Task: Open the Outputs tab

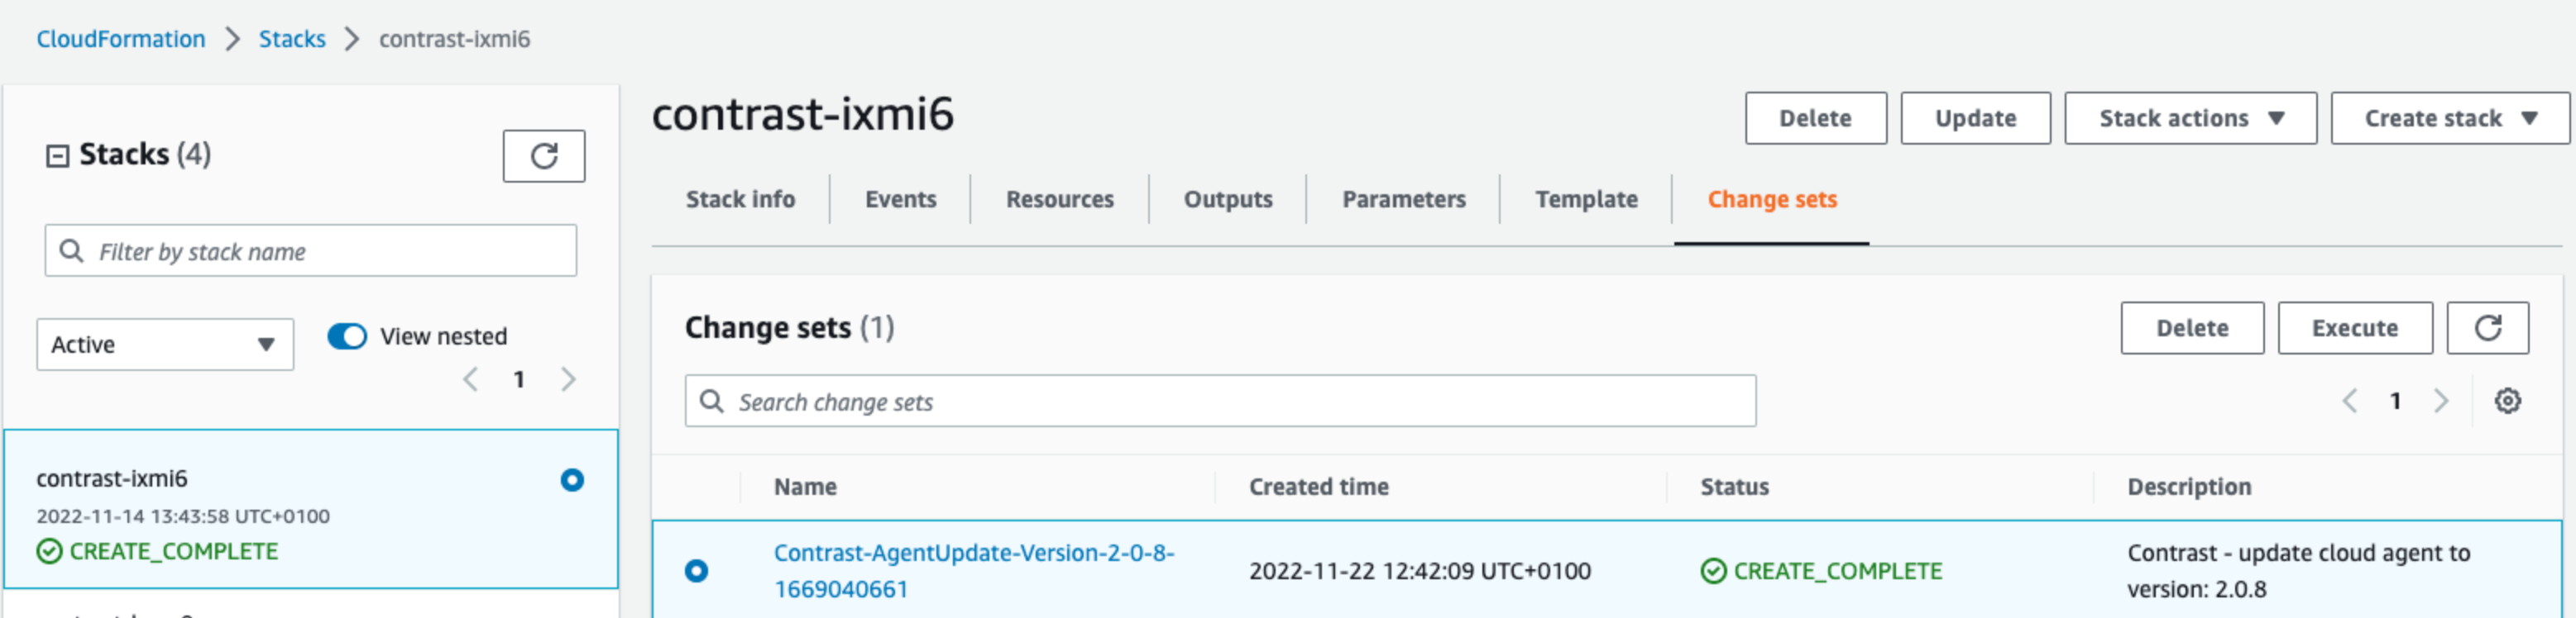Action: tap(1228, 198)
